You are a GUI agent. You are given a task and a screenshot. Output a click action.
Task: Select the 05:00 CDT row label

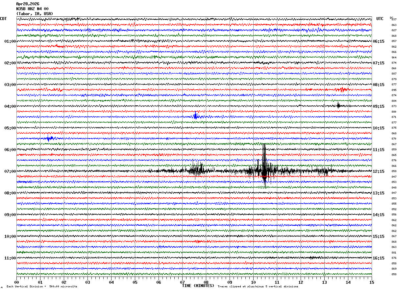pos(10,128)
